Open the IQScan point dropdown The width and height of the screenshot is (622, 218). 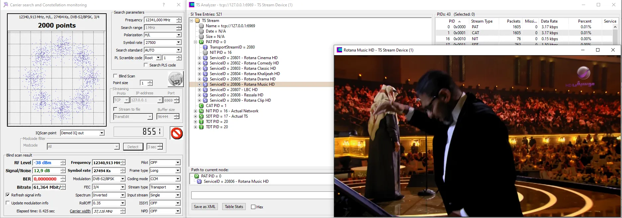click(102, 133)
